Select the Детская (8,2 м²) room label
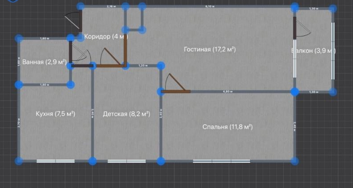This screenshot has height=188, width=353. (x=126, y=114)
